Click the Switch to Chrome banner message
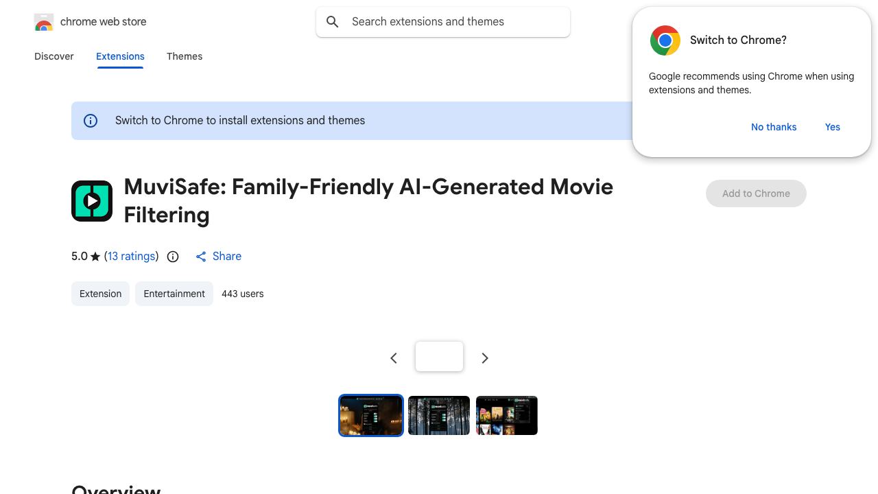 pos(240,121)
